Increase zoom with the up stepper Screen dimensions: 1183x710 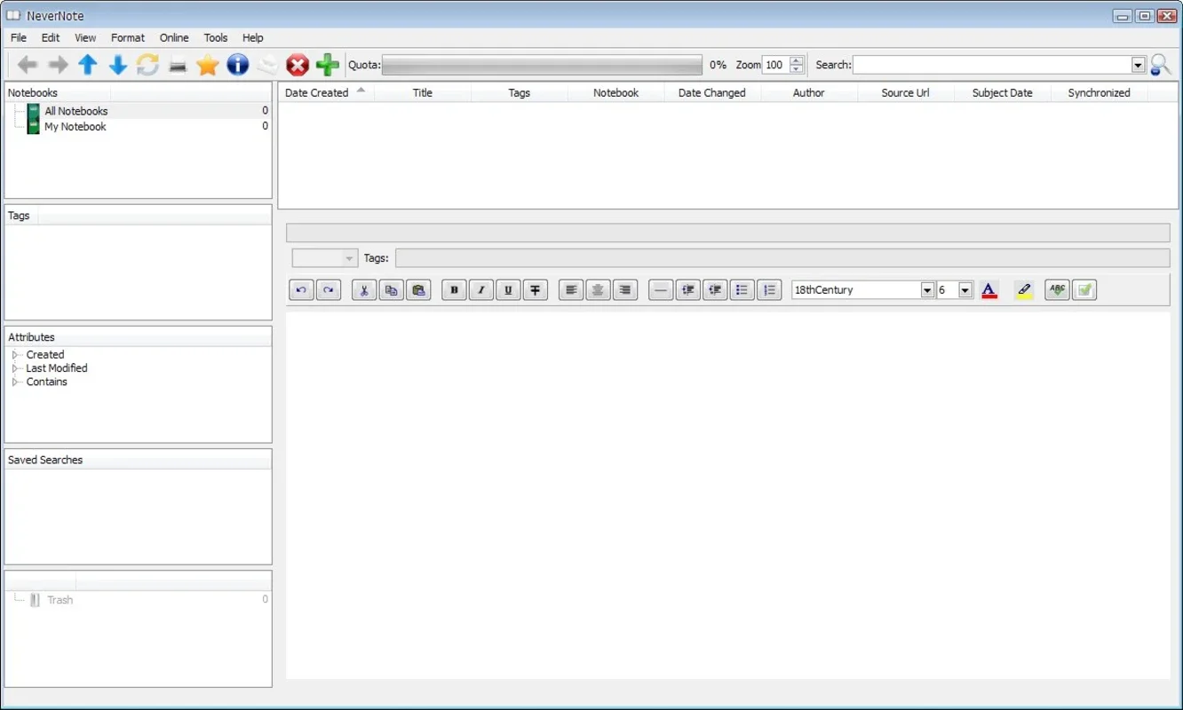[x=797, y=60]
